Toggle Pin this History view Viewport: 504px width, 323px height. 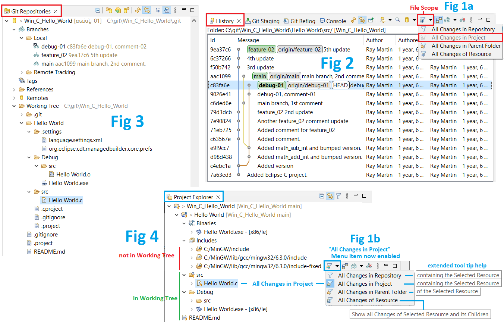371,20
